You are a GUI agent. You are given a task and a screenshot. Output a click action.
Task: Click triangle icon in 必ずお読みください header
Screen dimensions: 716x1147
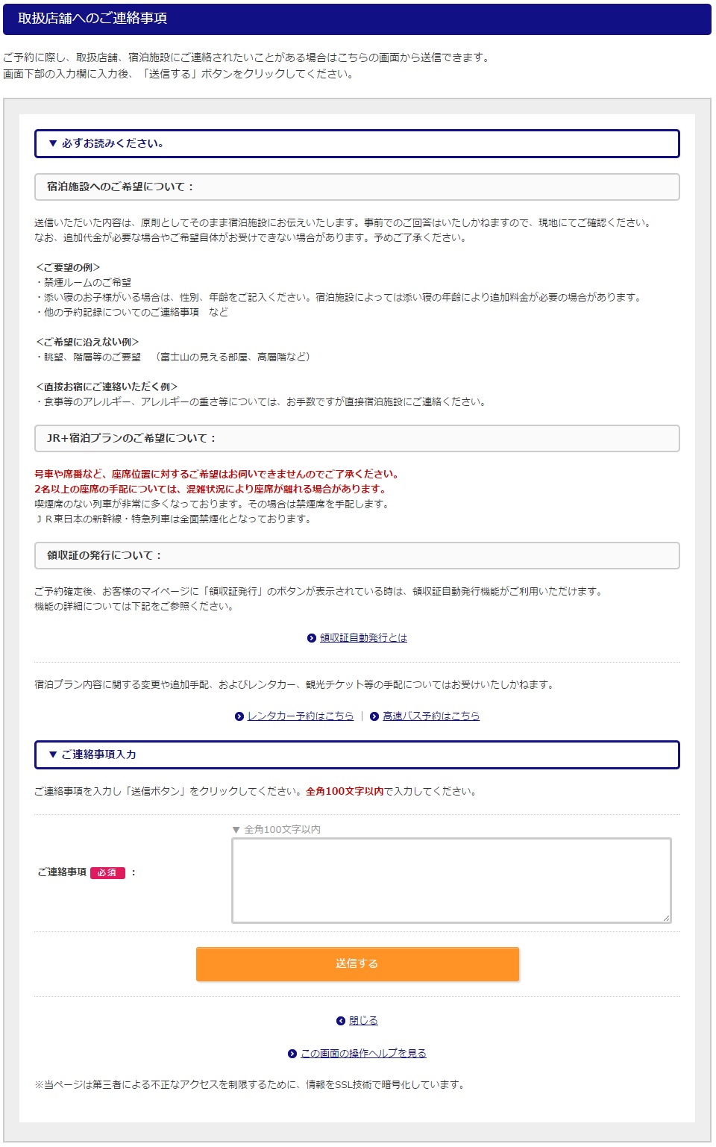click(x=53, y=143)
